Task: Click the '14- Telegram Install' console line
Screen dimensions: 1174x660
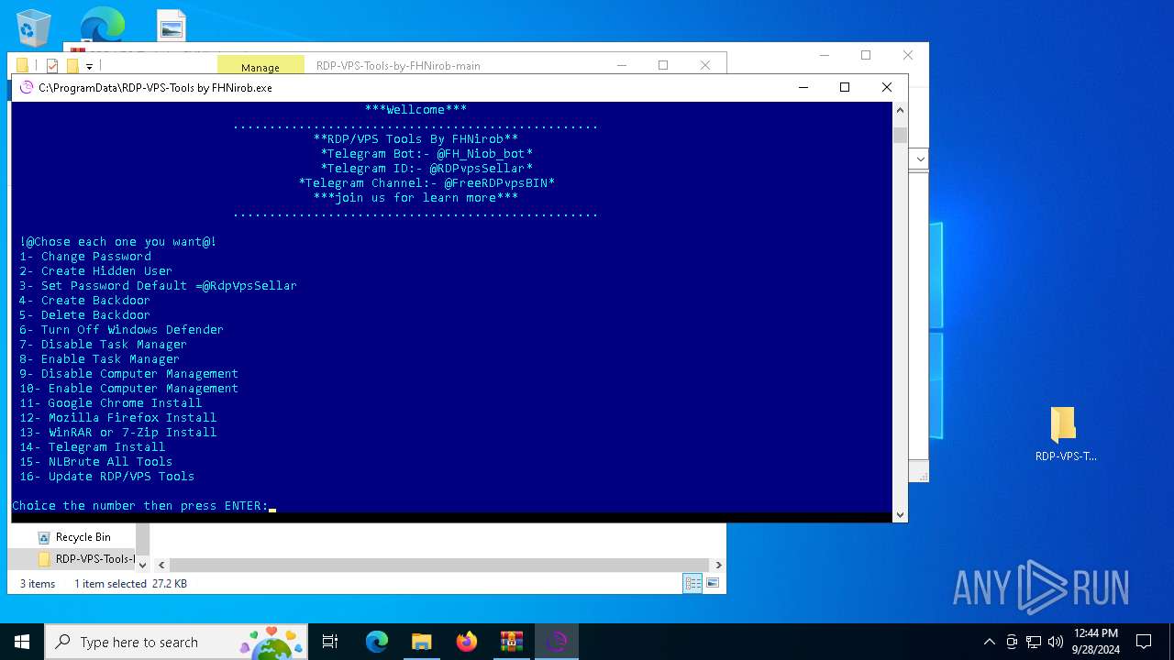Action: 93,447
